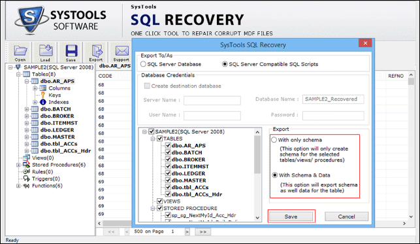Click data grid horizontal scroll left arrow

pyautogui.click(x=99, y=223)
